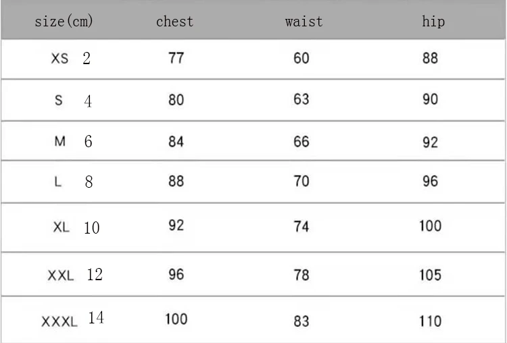This screenshot has width=507, height=343.
Task: Select waist value 63 for size S
Action: [x=301, y=100]
